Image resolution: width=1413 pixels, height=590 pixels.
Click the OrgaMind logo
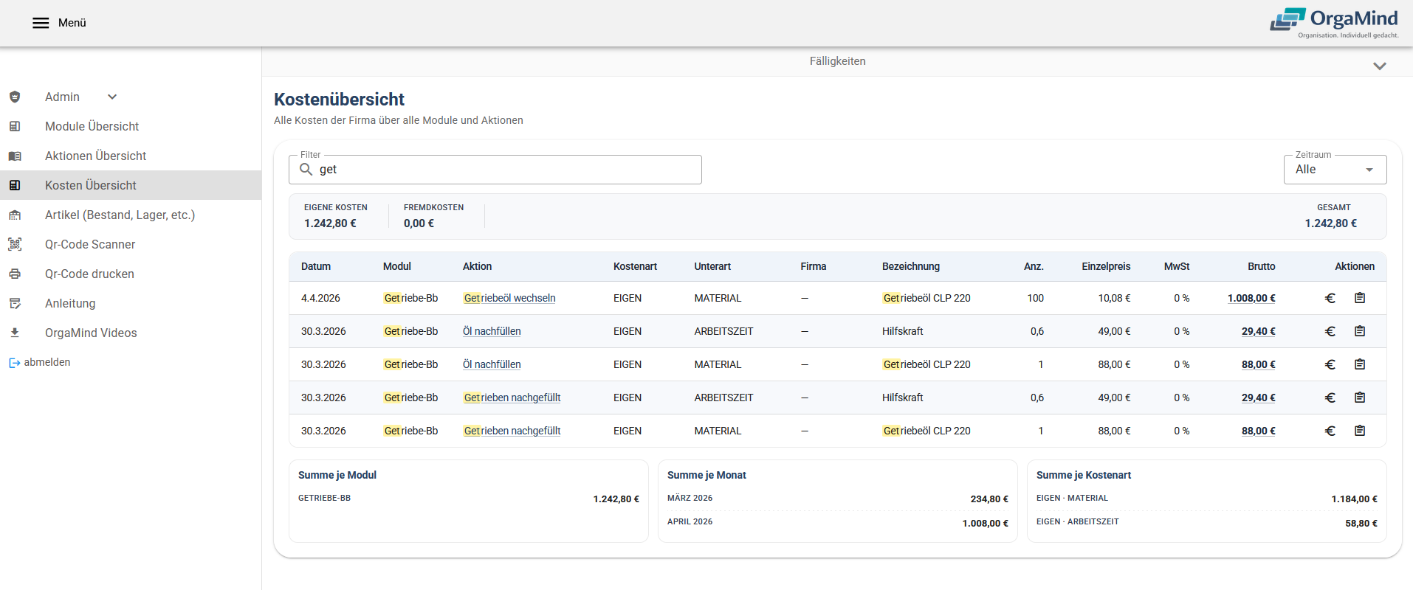tap(1334, 23)
